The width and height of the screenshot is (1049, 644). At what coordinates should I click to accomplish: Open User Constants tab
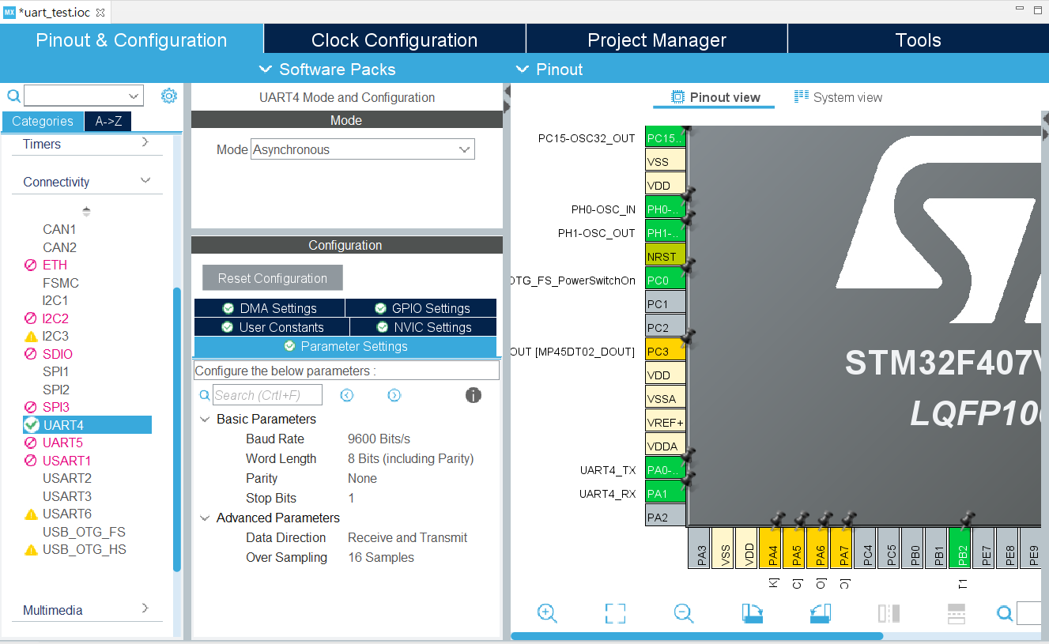(272, 327)
